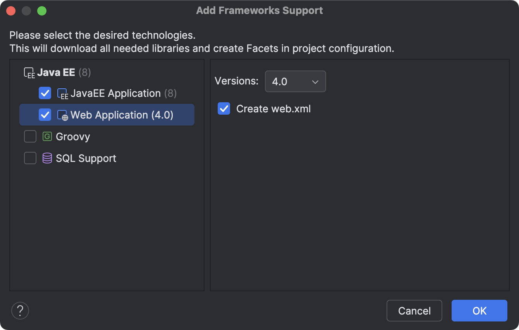Click the SQL Support database icon
The image size is (519, 330).
click(x=47, y=158)
